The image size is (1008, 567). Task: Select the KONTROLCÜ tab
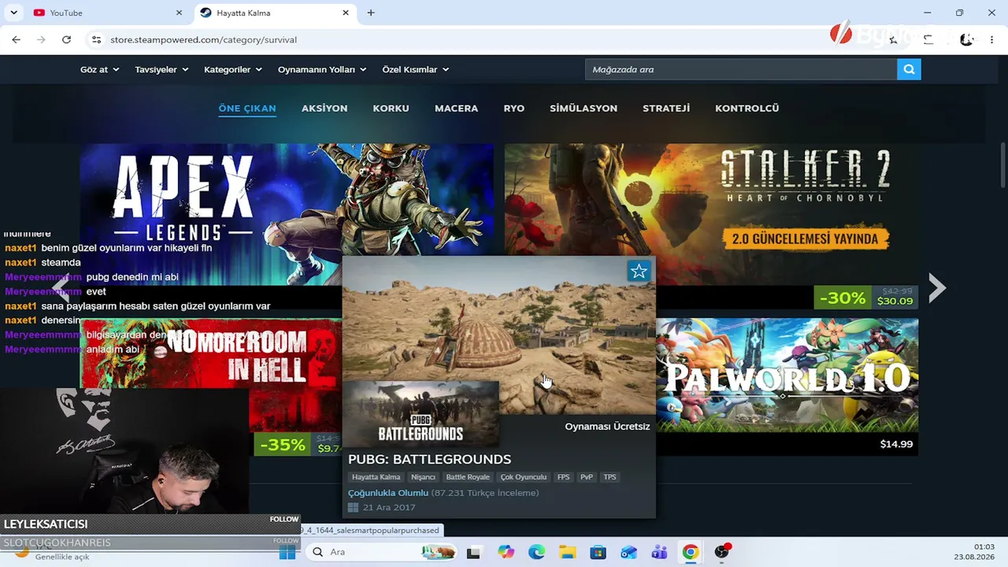tap(747, 108)
